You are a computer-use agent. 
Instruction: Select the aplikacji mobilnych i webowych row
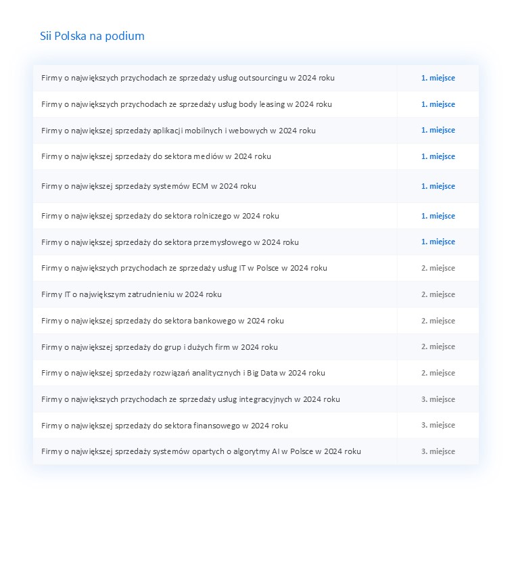(256, 131)
